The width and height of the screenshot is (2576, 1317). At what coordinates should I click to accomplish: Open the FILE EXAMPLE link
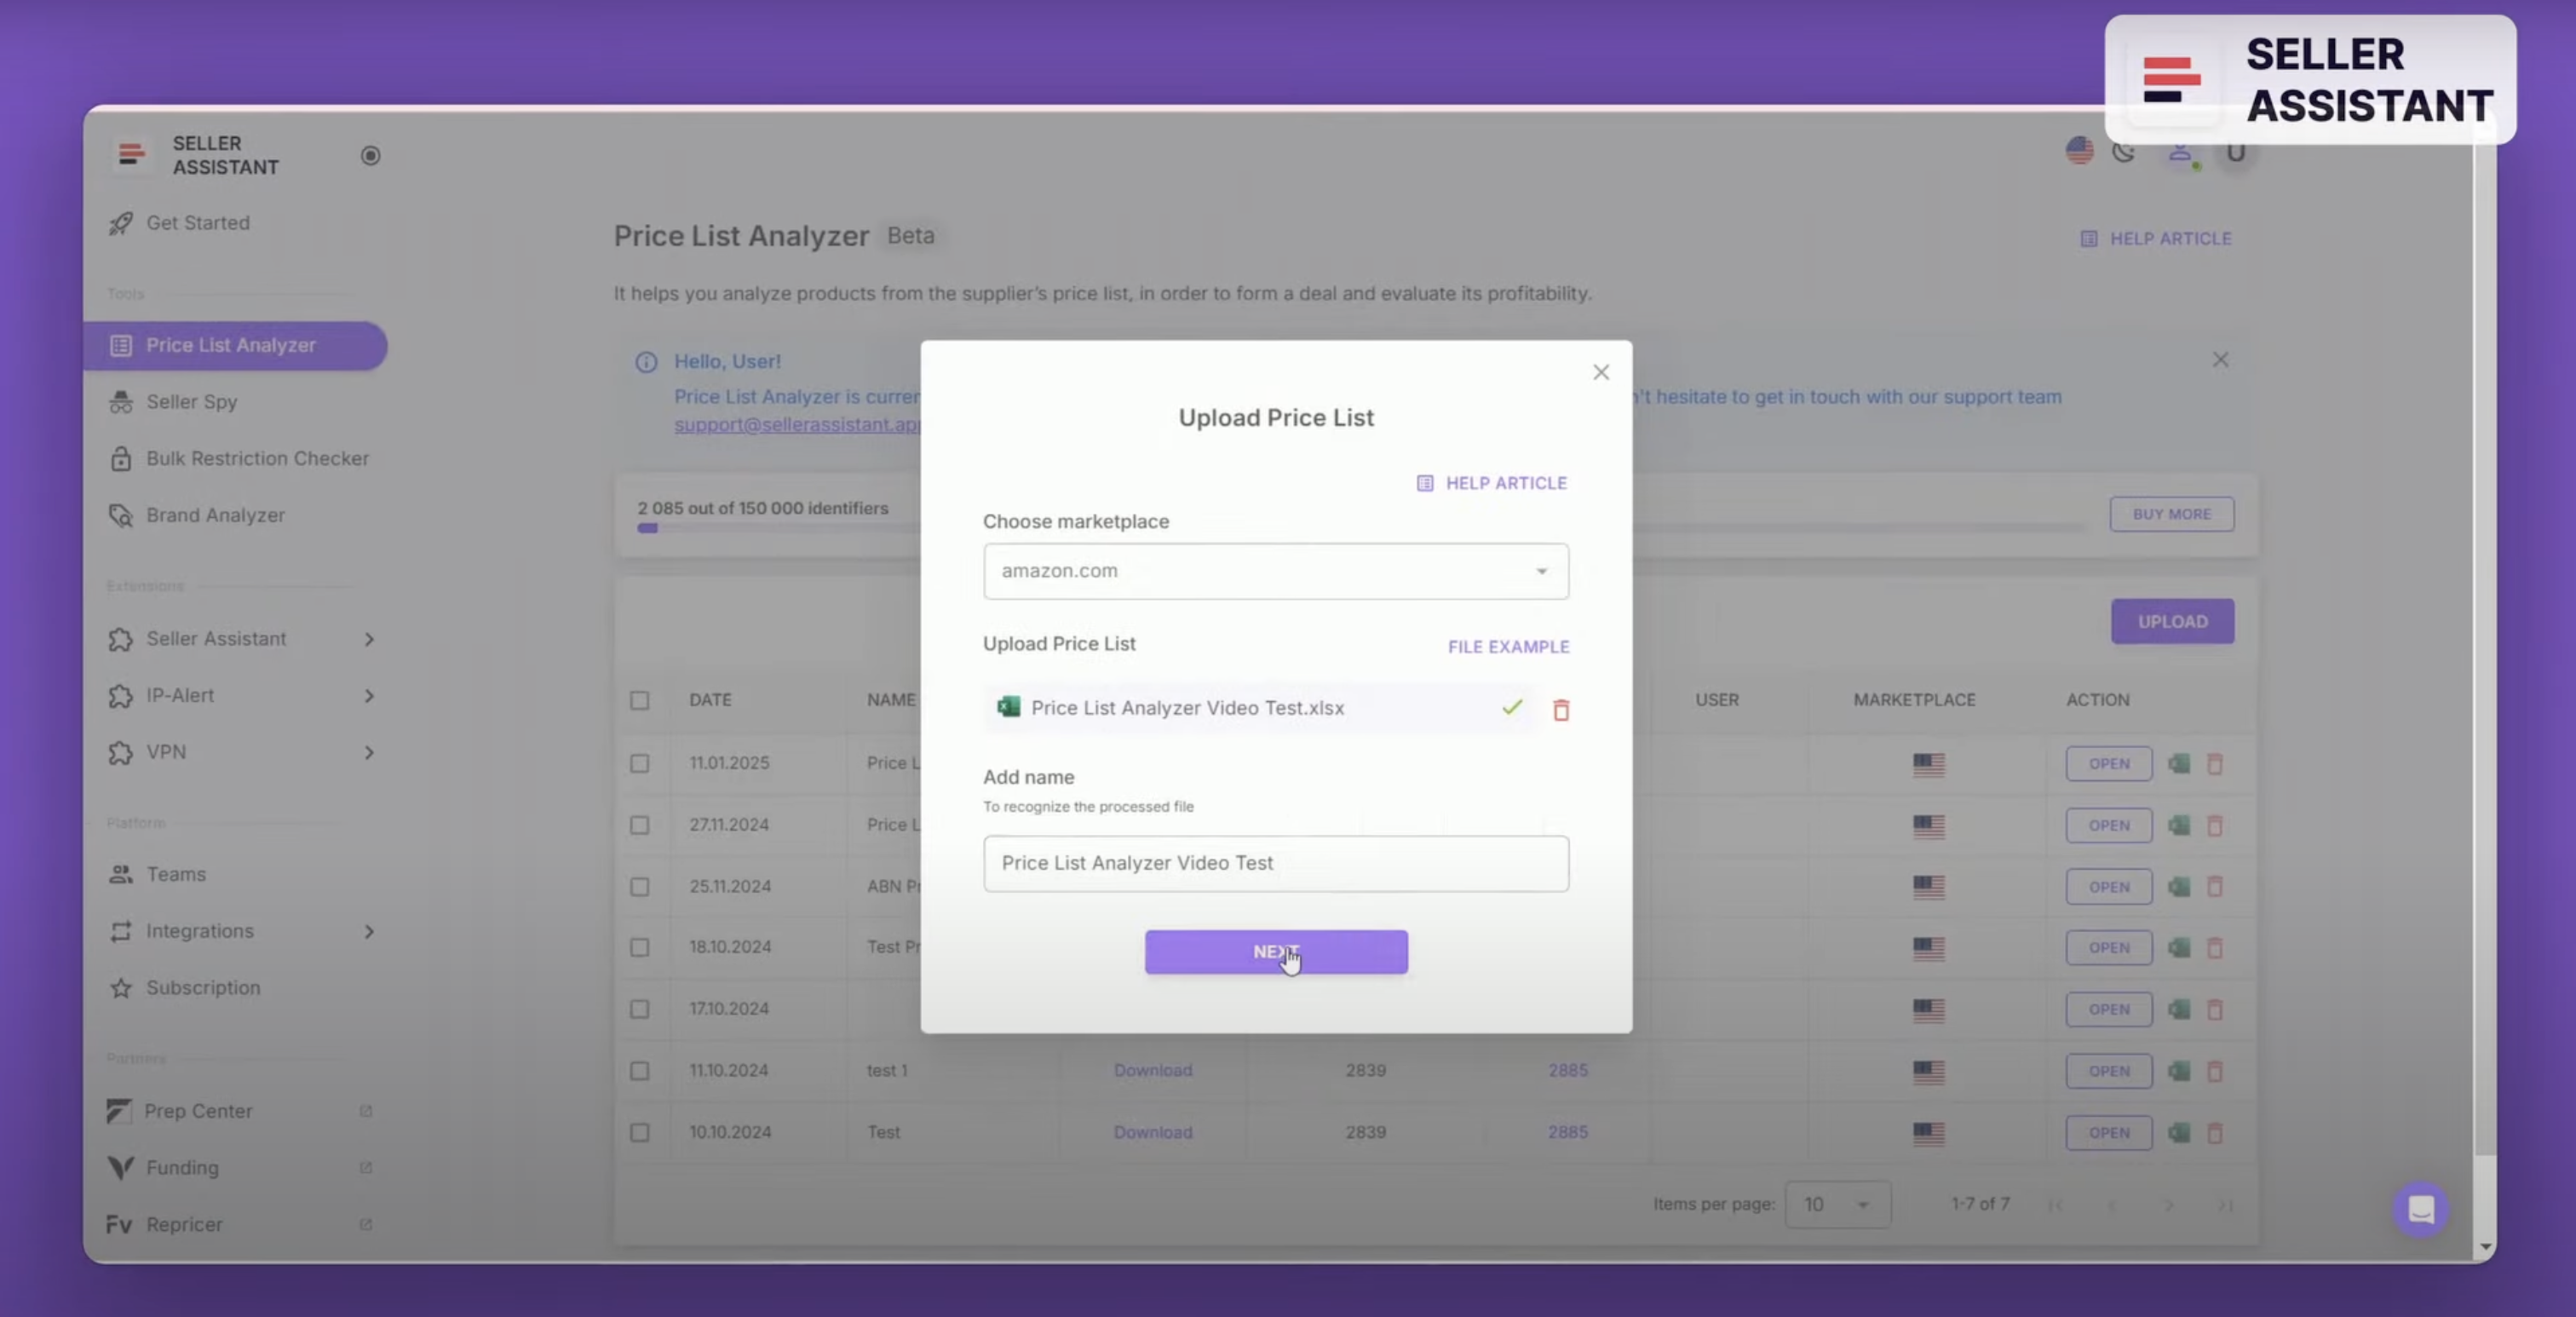(1507, 647)
